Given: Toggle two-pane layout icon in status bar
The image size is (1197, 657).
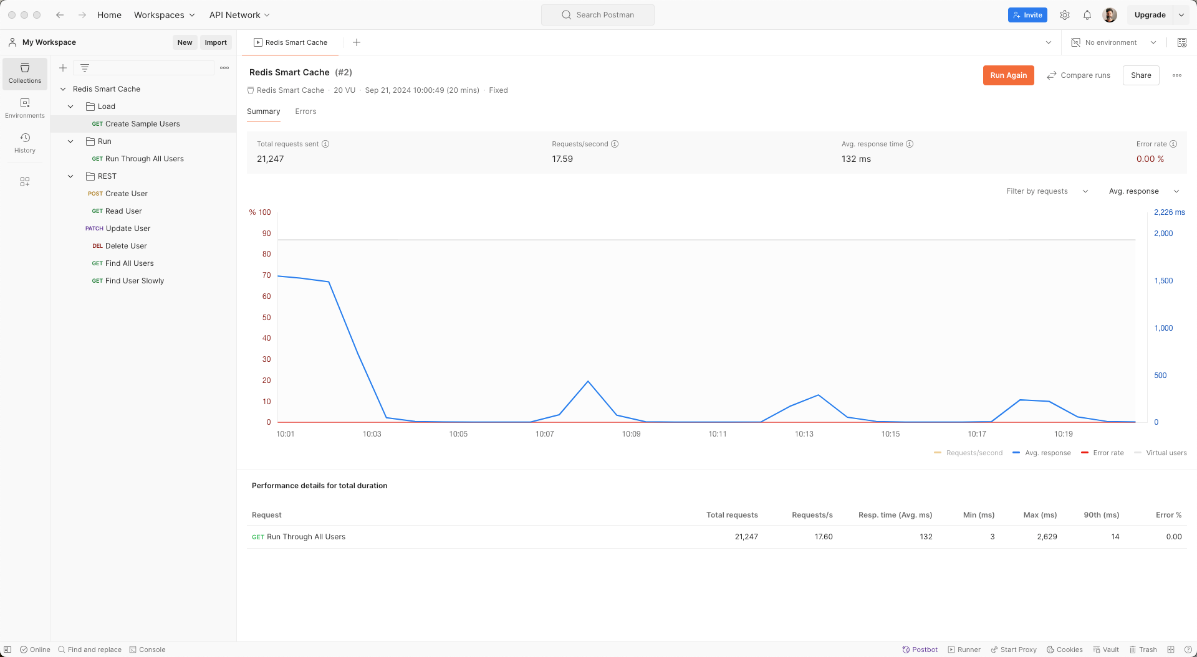Looking at the screenshot, I should 1171,650.
